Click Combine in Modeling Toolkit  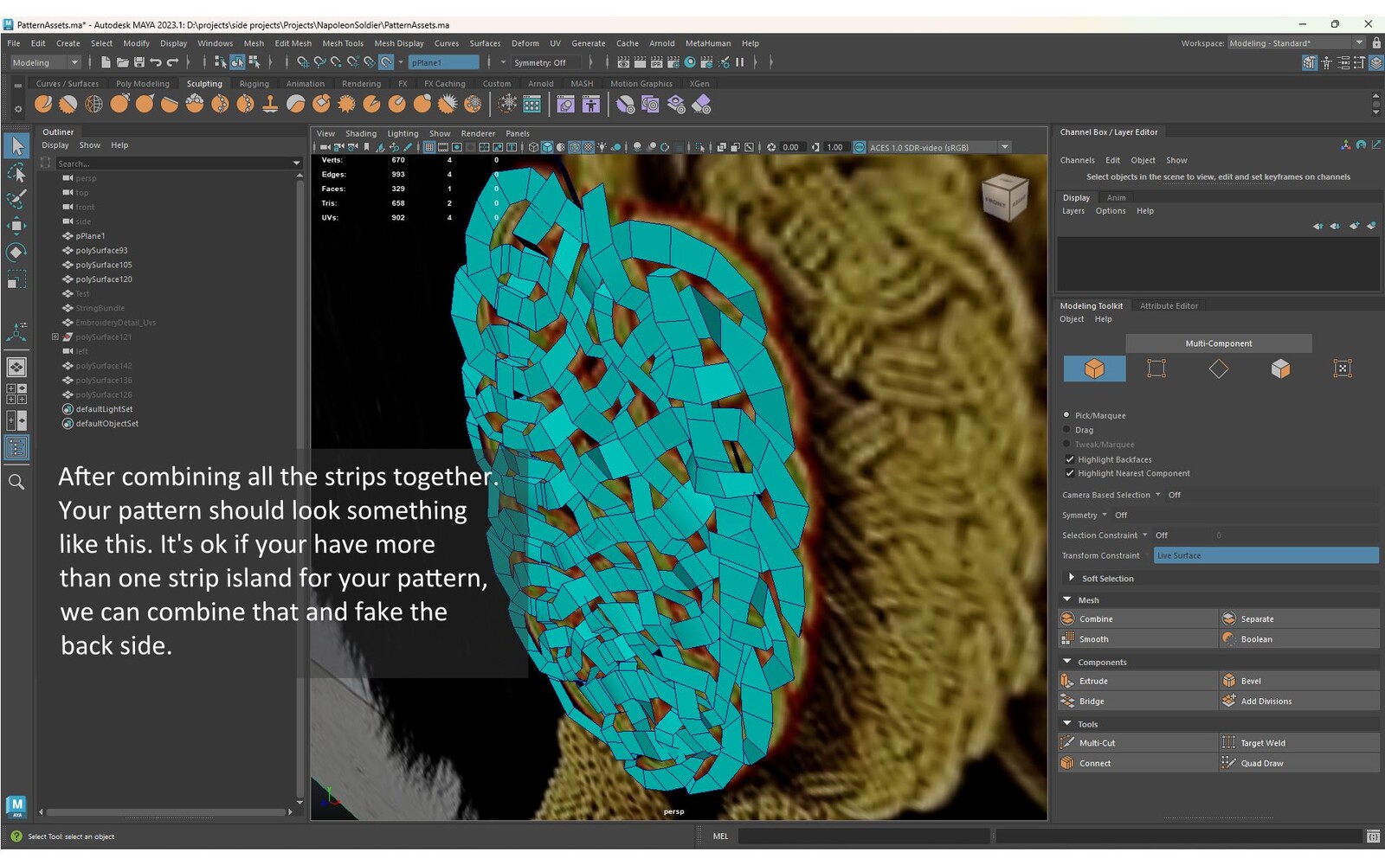click(x=1137, y=619)
